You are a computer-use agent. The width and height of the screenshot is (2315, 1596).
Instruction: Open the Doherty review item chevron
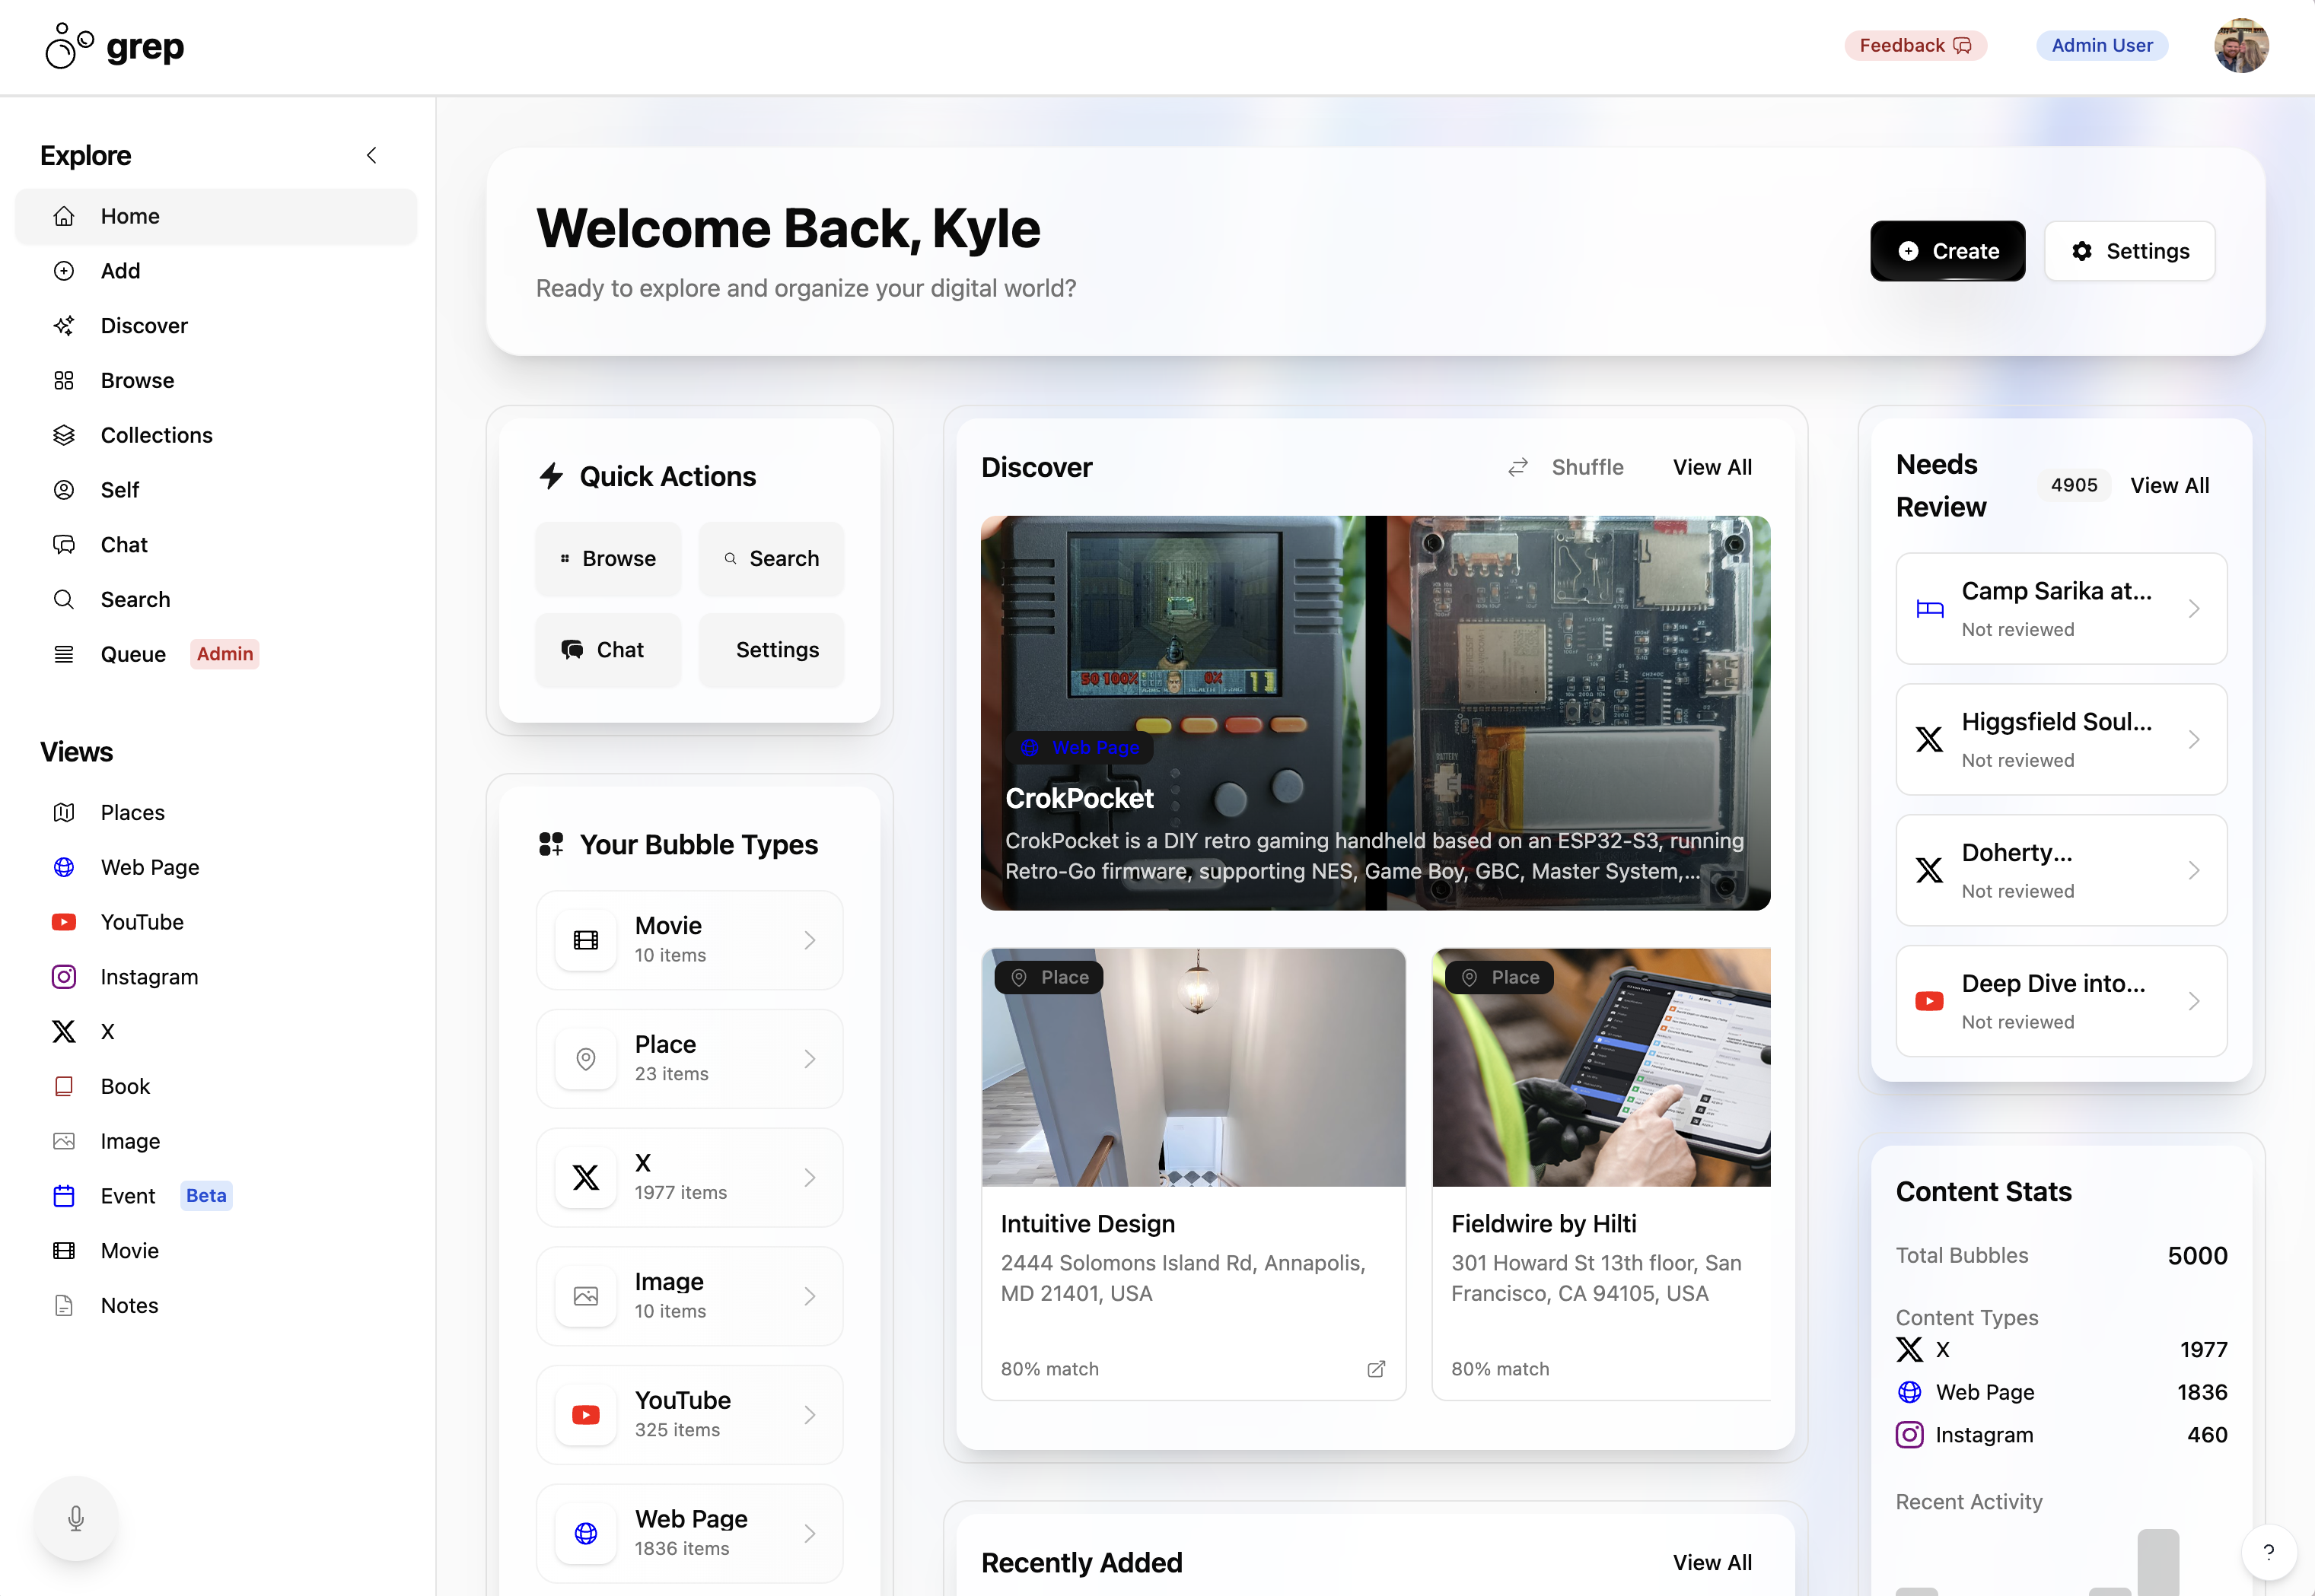coord(2194,871)
